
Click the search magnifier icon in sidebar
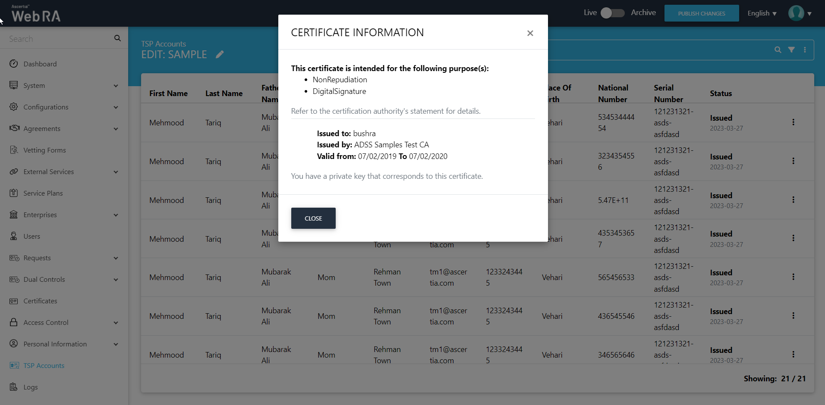pos(117,38)
